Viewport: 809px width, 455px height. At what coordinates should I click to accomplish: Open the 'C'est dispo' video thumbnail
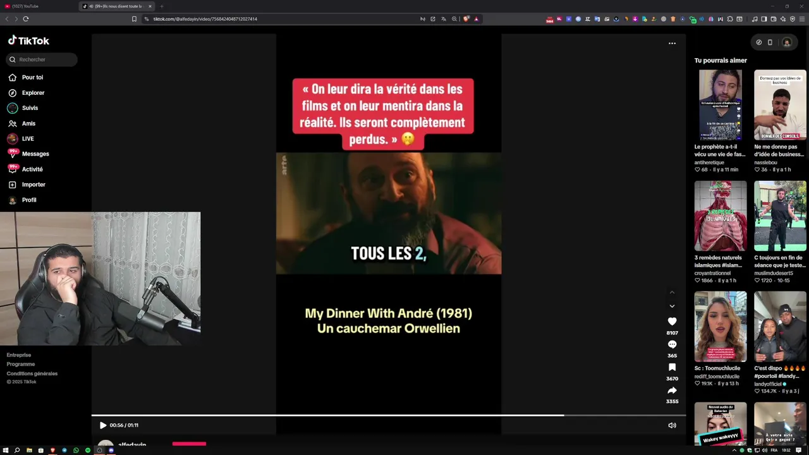click(780, 327)
